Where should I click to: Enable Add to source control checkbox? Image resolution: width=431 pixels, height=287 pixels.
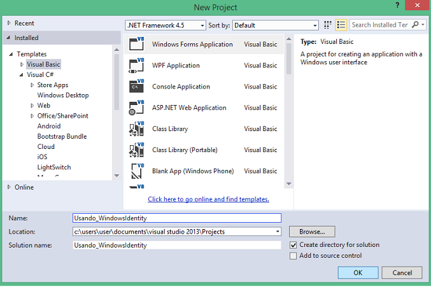293,256
